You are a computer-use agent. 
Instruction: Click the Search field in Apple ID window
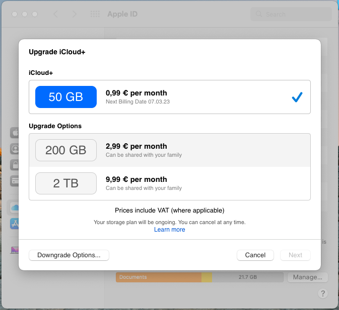point(291,14)
